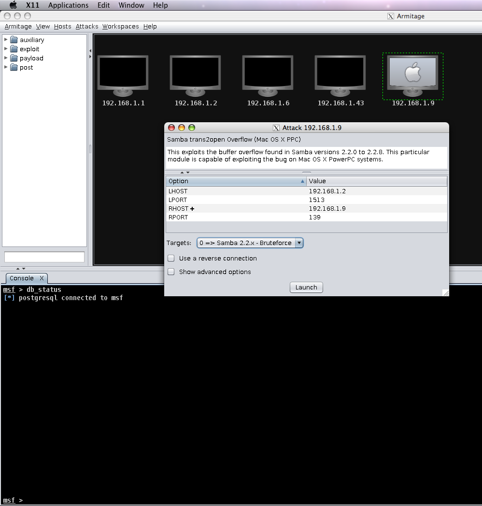Open the Armitage menu

(18, 27)
